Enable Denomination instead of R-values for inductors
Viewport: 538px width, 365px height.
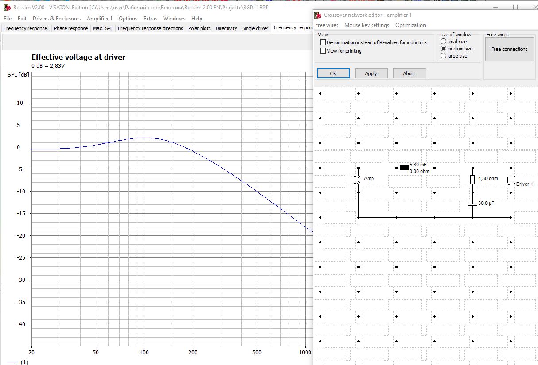[x=323, y=42]
